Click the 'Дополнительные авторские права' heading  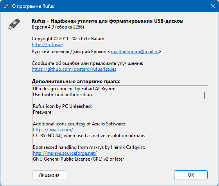point(76,81)
